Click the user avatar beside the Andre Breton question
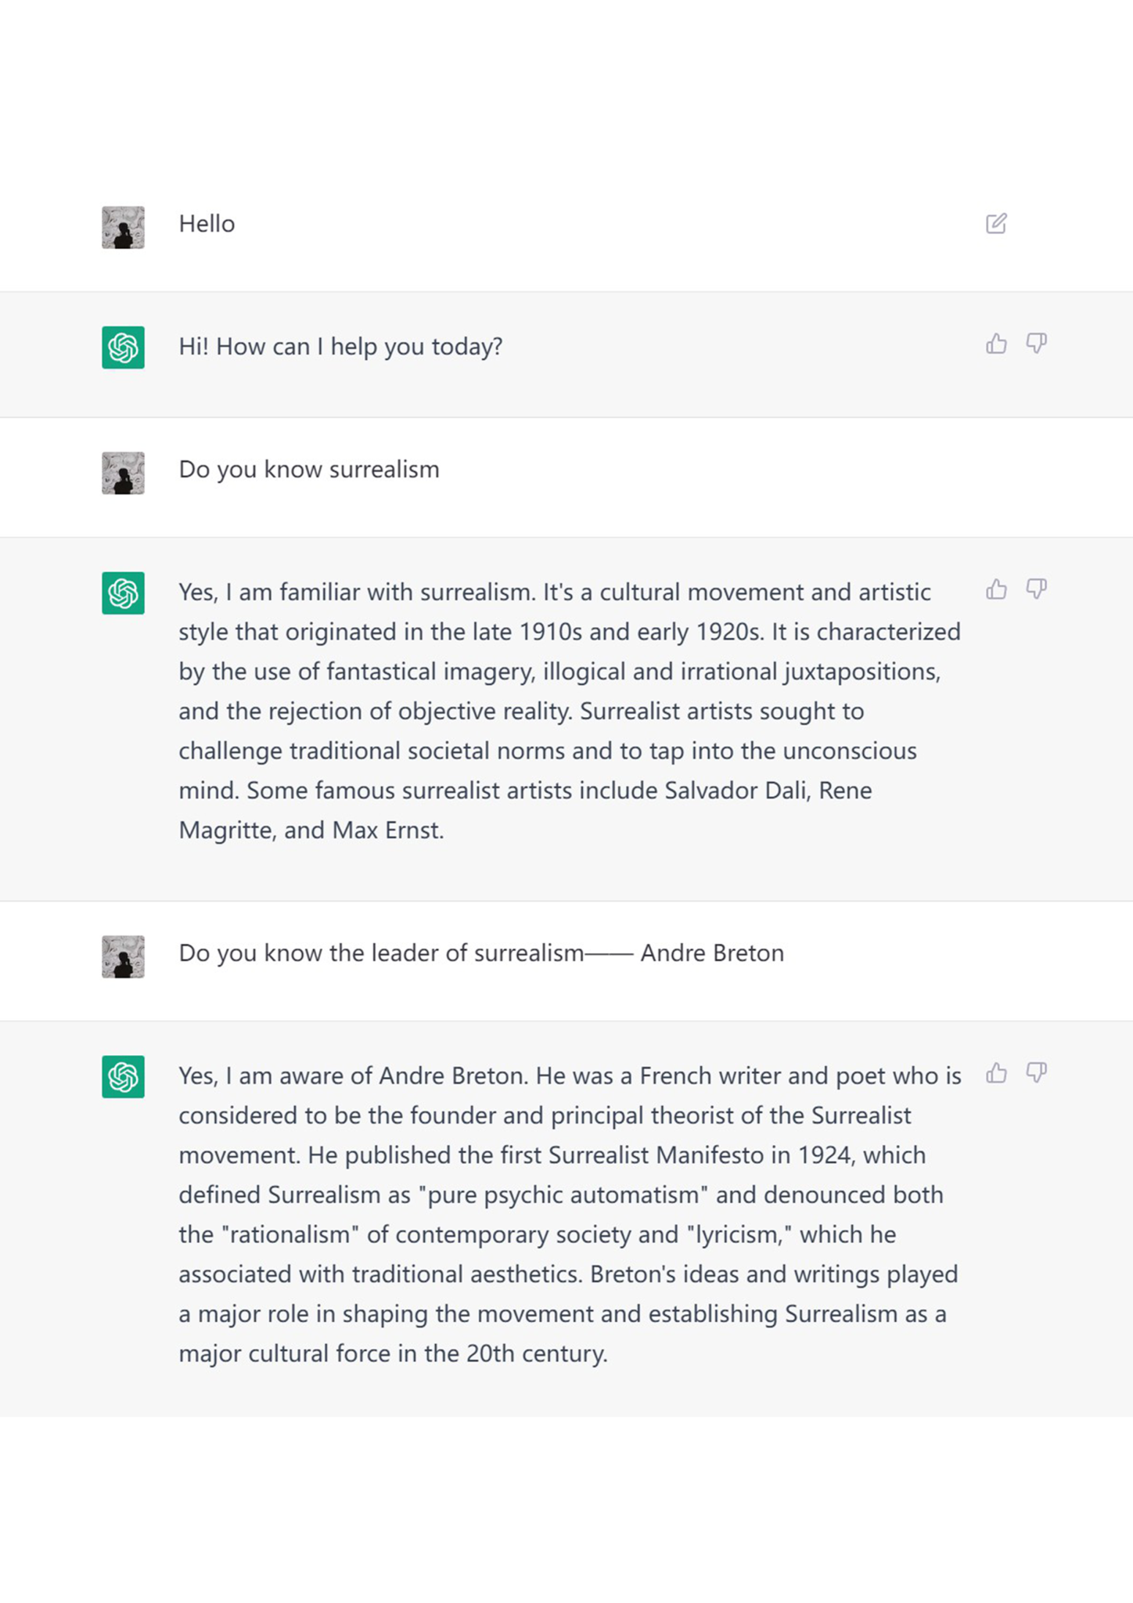The image size is (1133, 1603). tap(123, 956)
